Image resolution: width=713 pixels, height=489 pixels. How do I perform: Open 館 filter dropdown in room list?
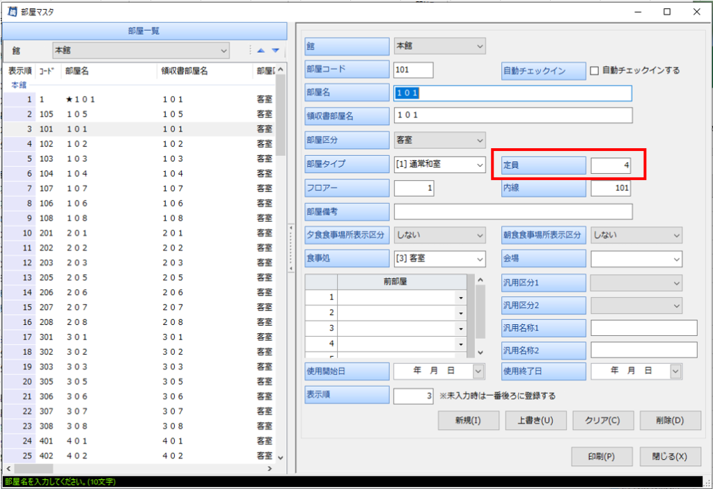[224, 51]
